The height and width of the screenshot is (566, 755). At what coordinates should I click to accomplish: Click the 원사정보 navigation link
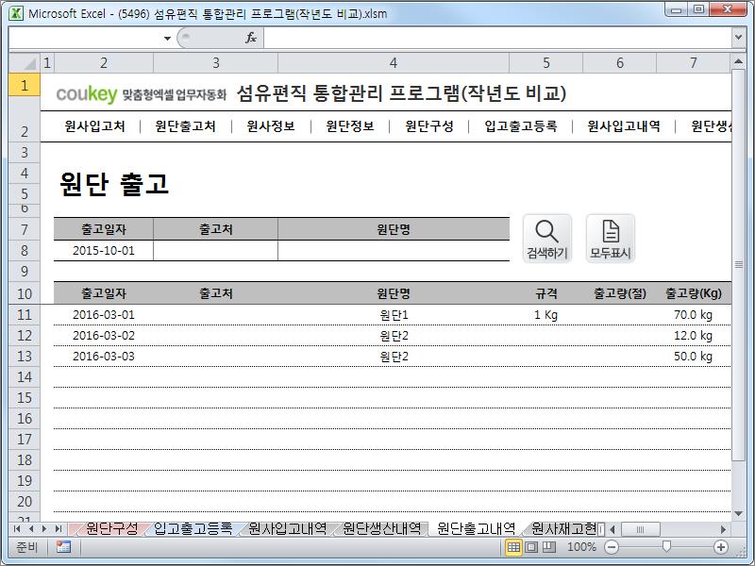click(271, 126)
